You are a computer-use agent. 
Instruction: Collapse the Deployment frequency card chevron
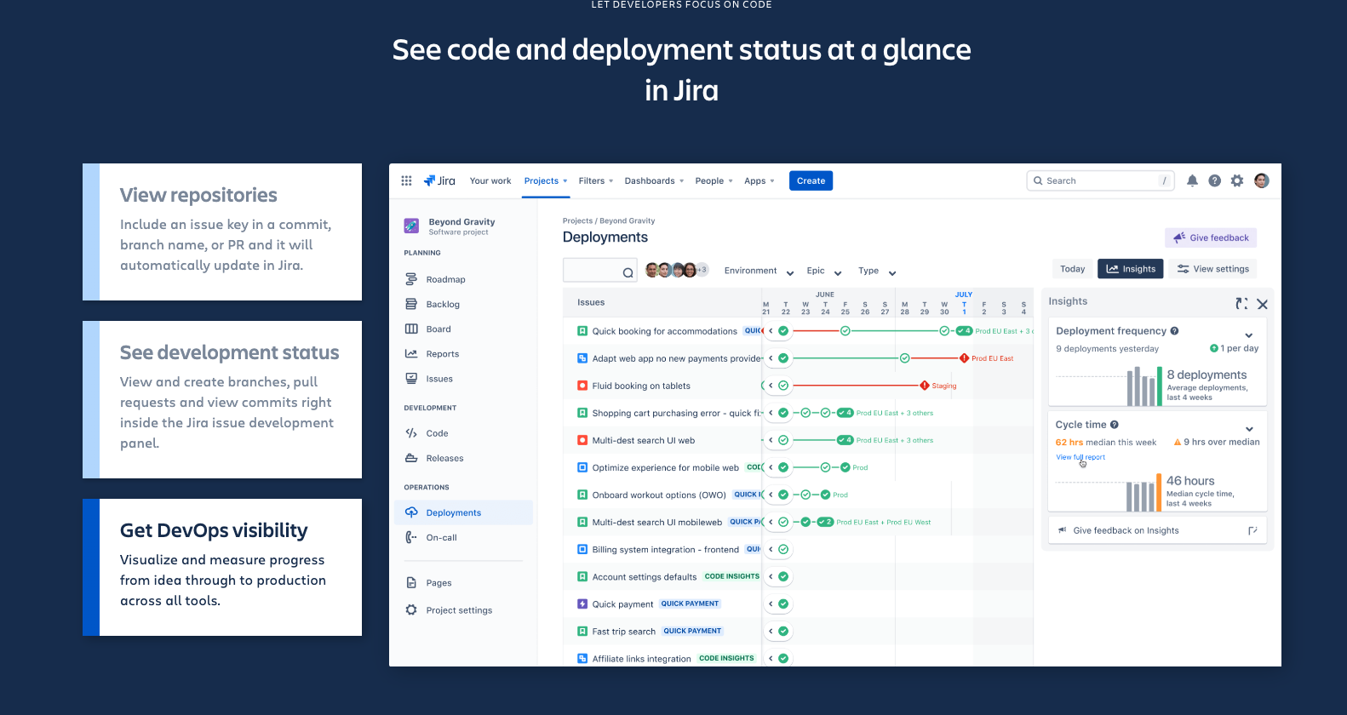tap(1248, 335)
